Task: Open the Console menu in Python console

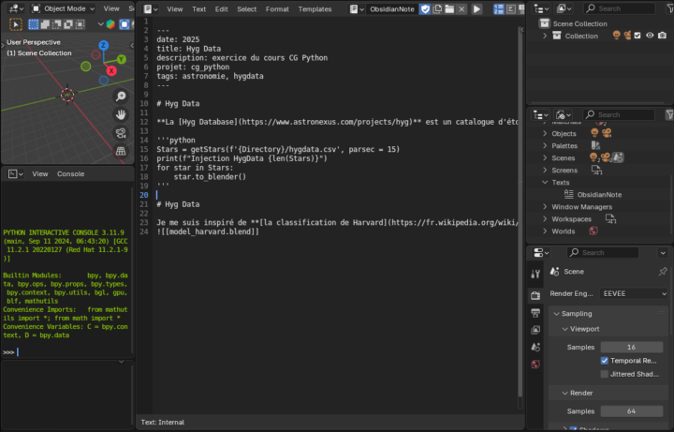Action: [70, 174]
